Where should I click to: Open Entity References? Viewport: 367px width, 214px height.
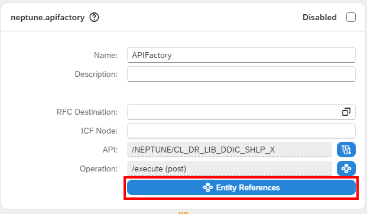(241, 187)
